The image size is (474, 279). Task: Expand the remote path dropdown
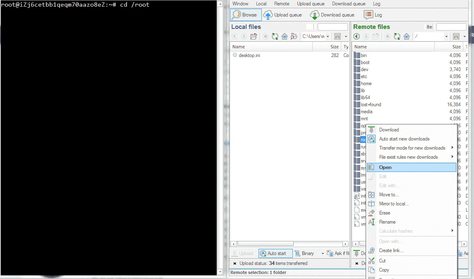pyautogui.click(x=446, y=36)
